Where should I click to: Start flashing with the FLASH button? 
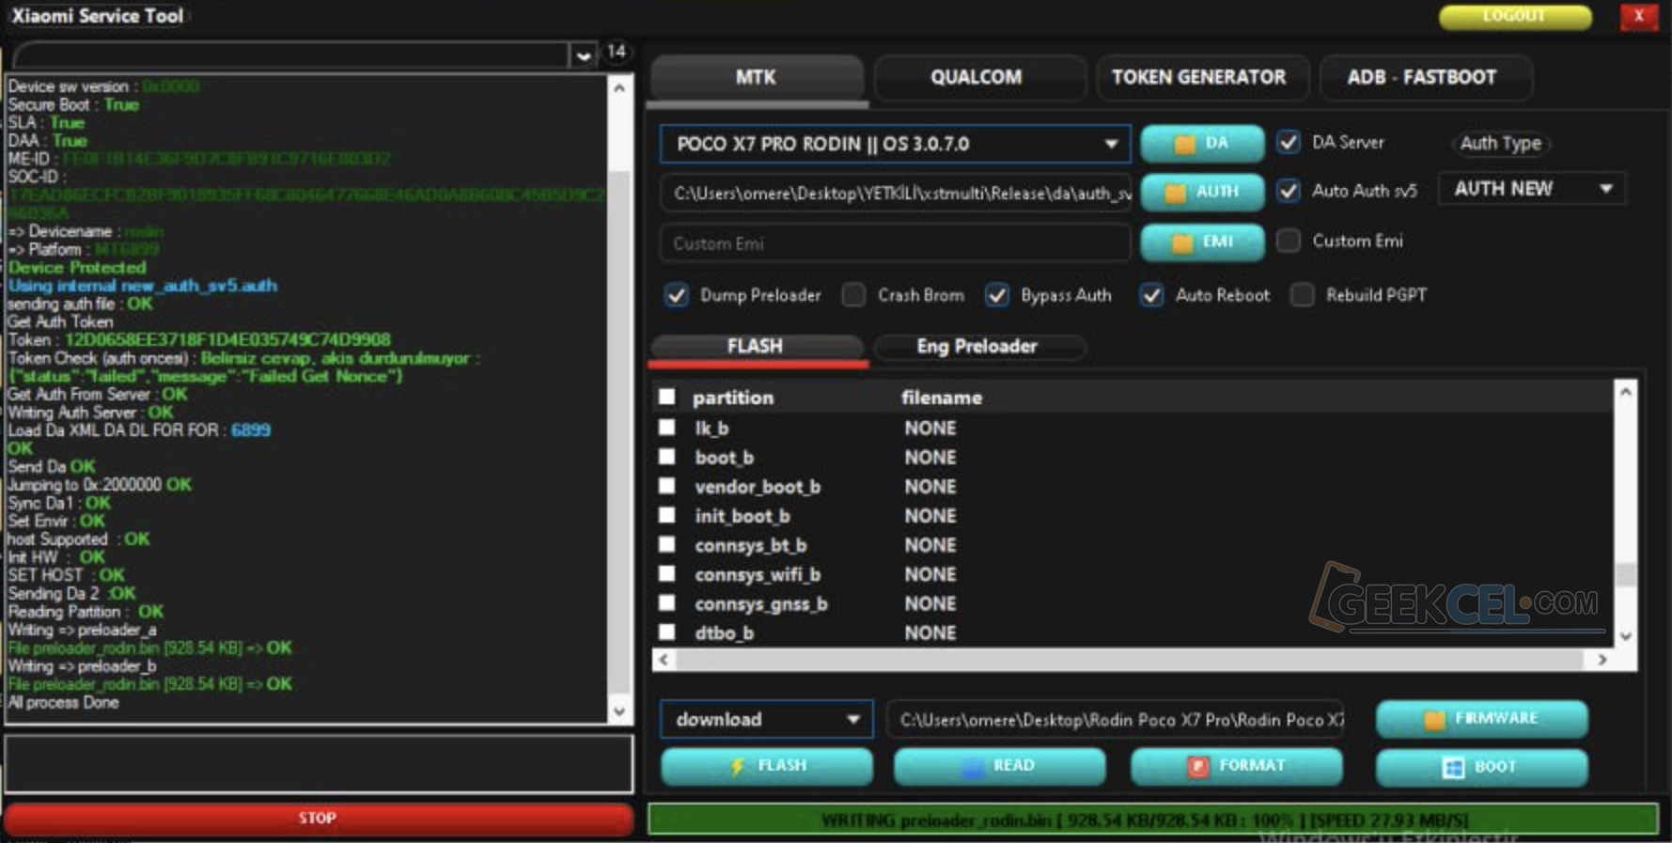pos(767,766)
